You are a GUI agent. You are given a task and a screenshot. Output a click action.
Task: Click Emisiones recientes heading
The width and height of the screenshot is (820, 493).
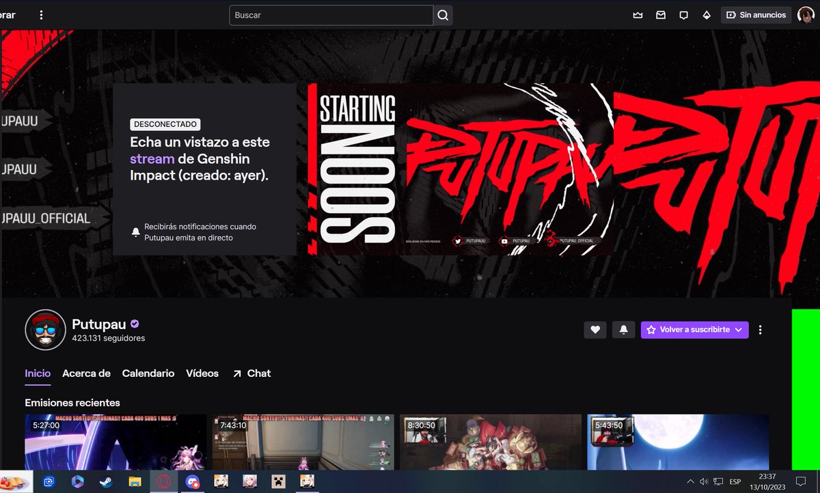click(x=72, y=402)
